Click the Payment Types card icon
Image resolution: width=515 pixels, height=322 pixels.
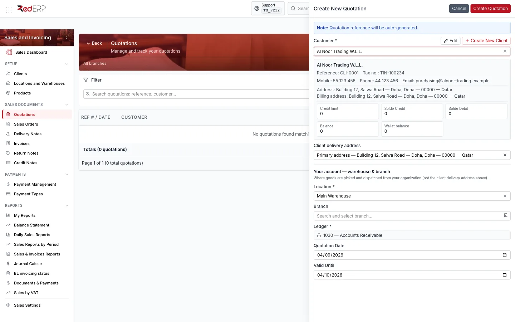(8, 194)
